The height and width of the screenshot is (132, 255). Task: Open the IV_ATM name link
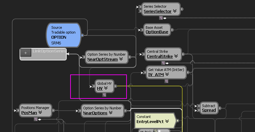click(x=156, y=75)
